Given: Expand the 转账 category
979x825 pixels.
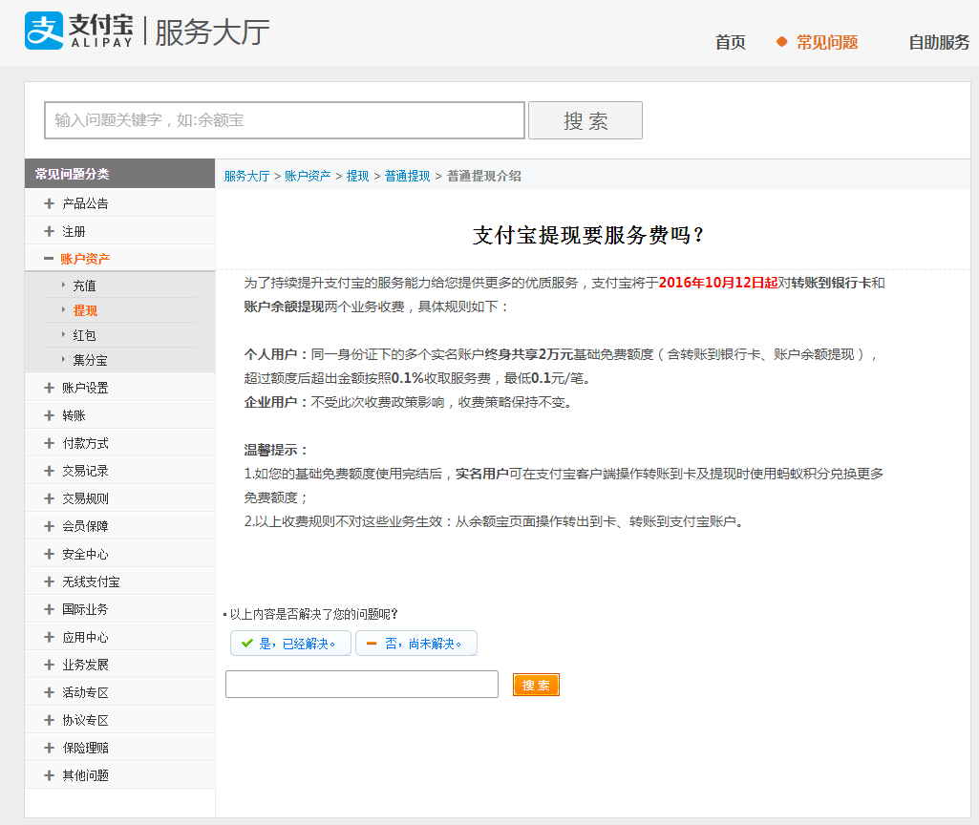Looking at the screenshot, I should [x=74, y=415].
